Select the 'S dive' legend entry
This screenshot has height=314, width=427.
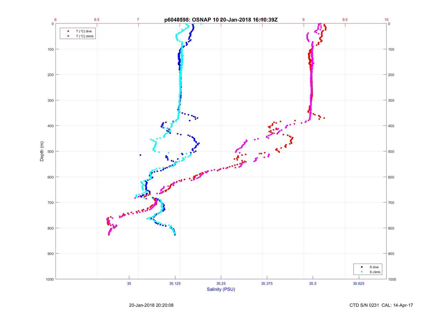click(x=374, y=267)
